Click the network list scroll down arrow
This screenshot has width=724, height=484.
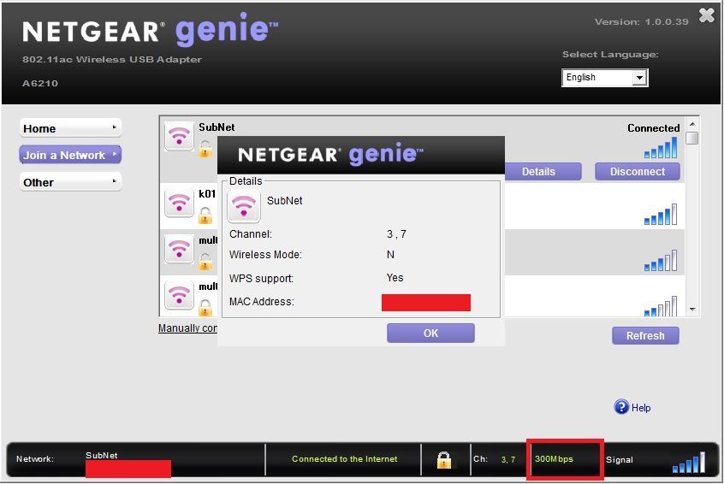692,310
